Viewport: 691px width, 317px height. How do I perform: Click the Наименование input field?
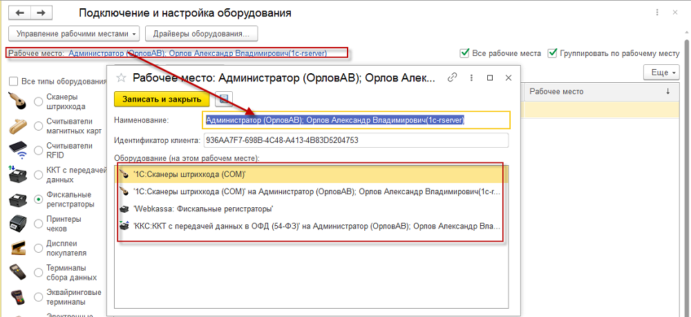(356, 119)
